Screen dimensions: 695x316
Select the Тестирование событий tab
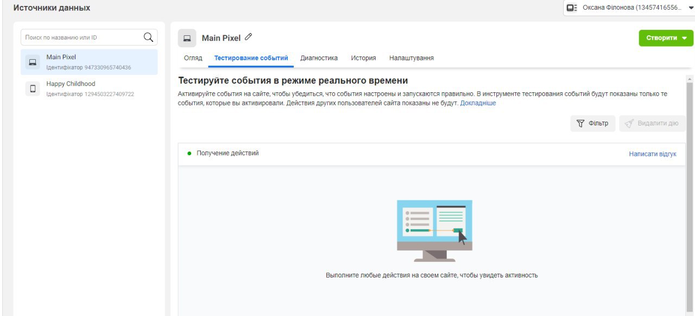pos(251,58)
